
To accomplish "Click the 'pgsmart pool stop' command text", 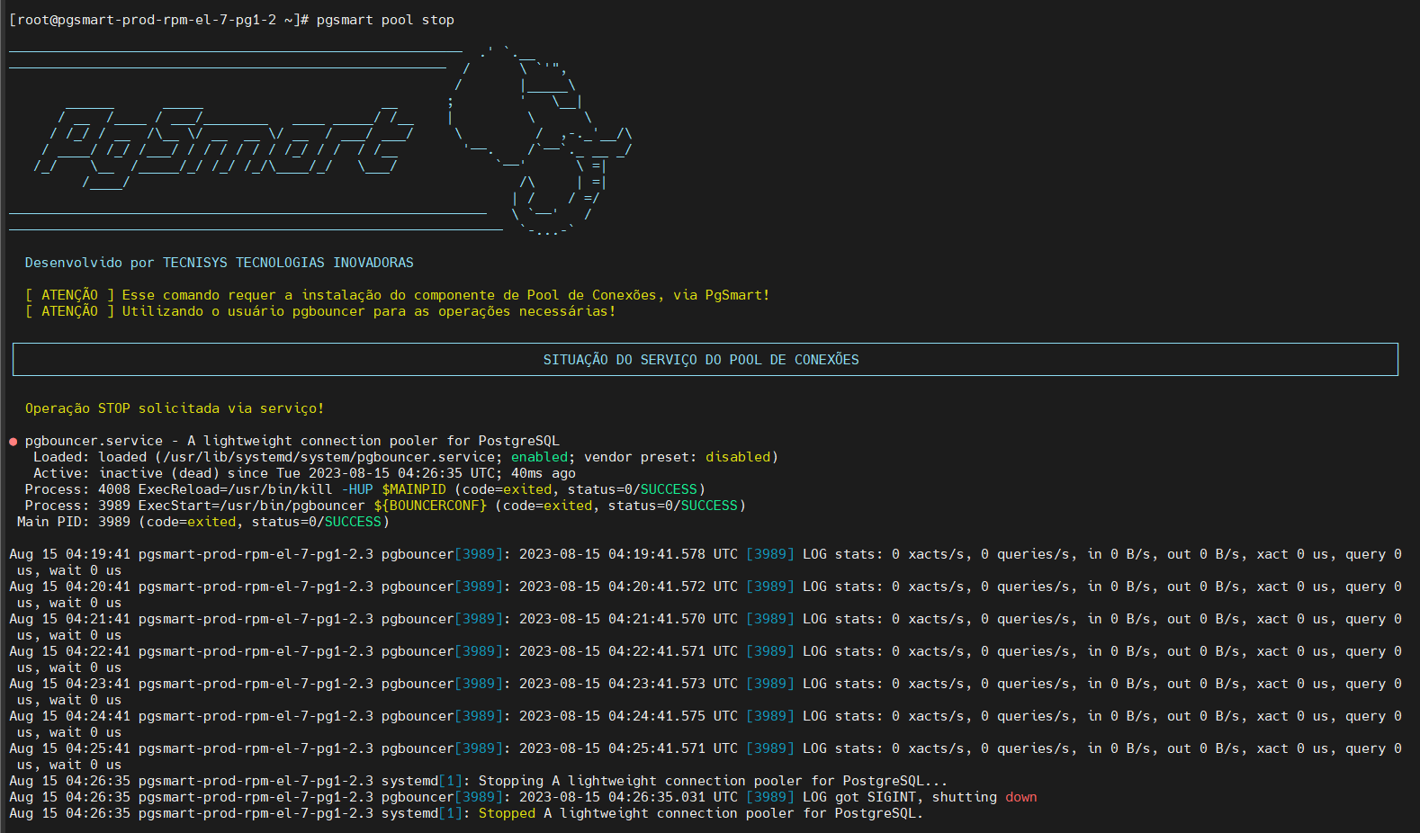I will click(385, 20).
